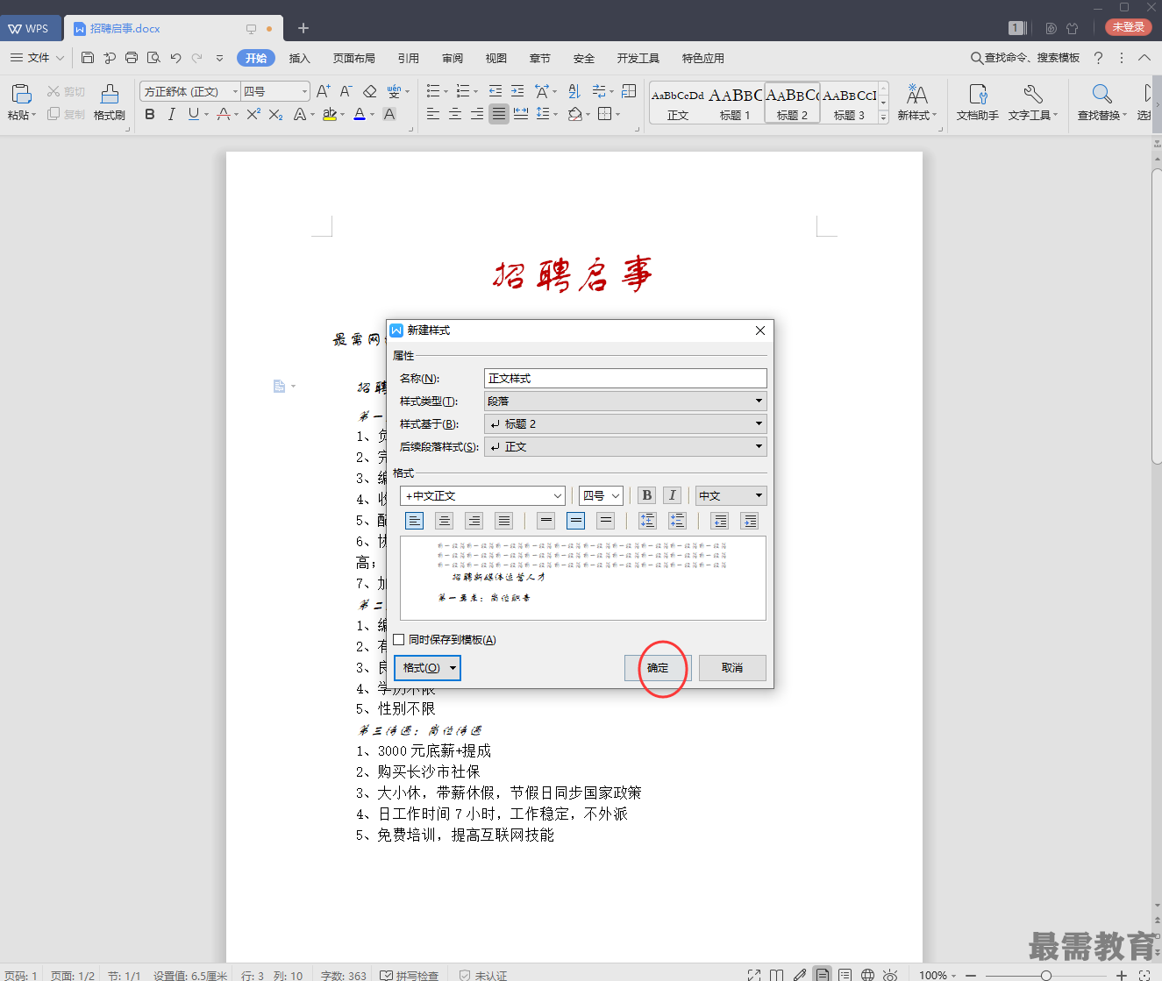
Task: Open Find and Replace (查找替换)
Action: [1101, 103]
